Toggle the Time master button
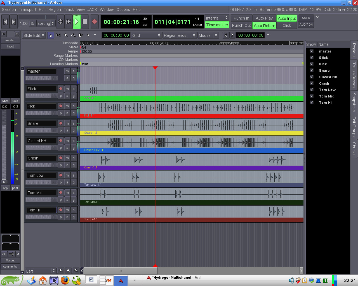 (x=217, y=25)
